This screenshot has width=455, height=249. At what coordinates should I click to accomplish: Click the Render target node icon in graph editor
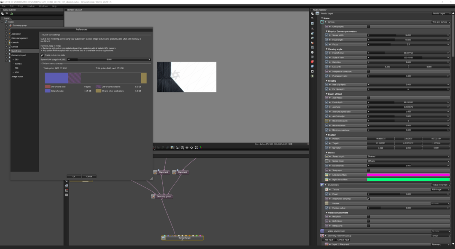click(x=163, y=238)
